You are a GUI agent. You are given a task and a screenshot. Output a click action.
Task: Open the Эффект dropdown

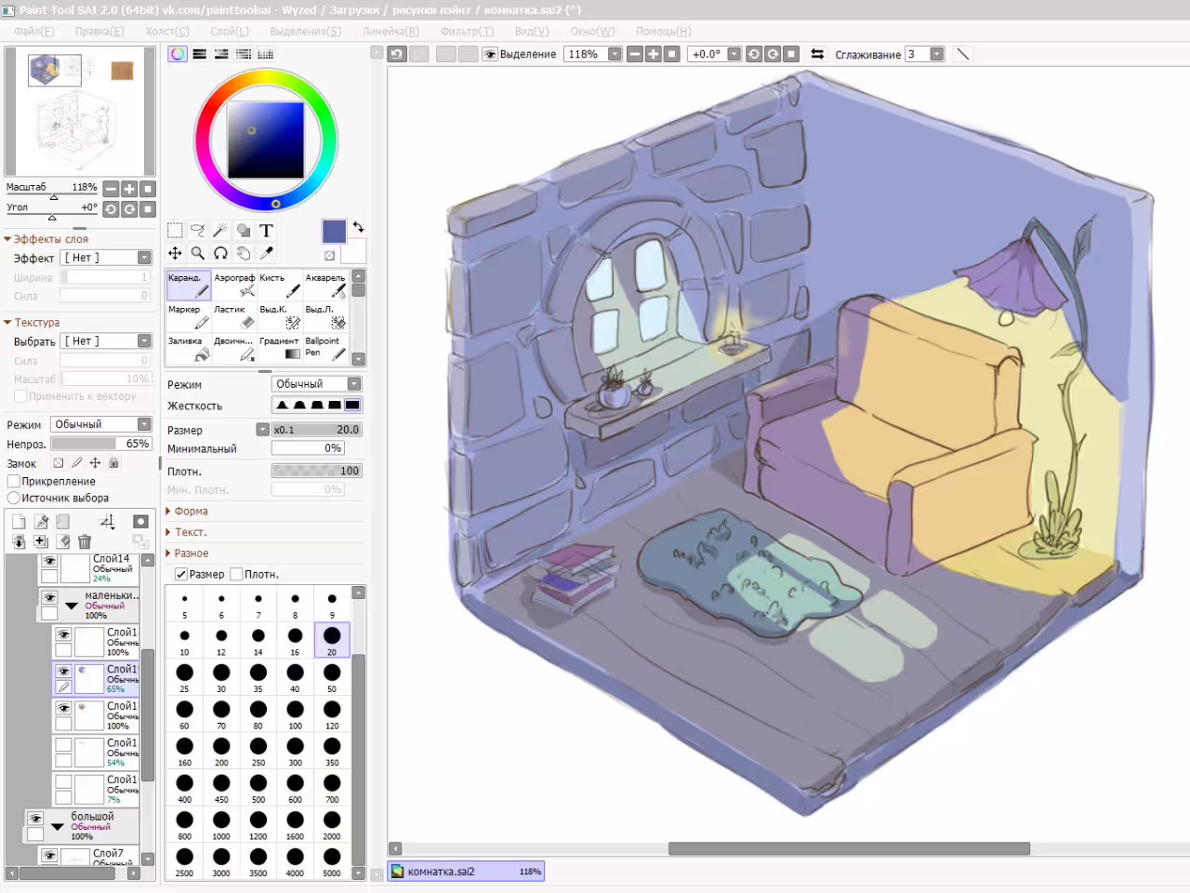[106, 258]
